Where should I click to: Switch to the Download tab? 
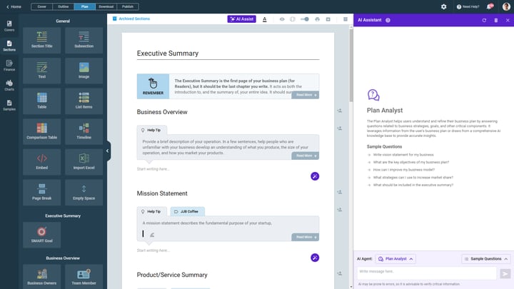(106, 6)
